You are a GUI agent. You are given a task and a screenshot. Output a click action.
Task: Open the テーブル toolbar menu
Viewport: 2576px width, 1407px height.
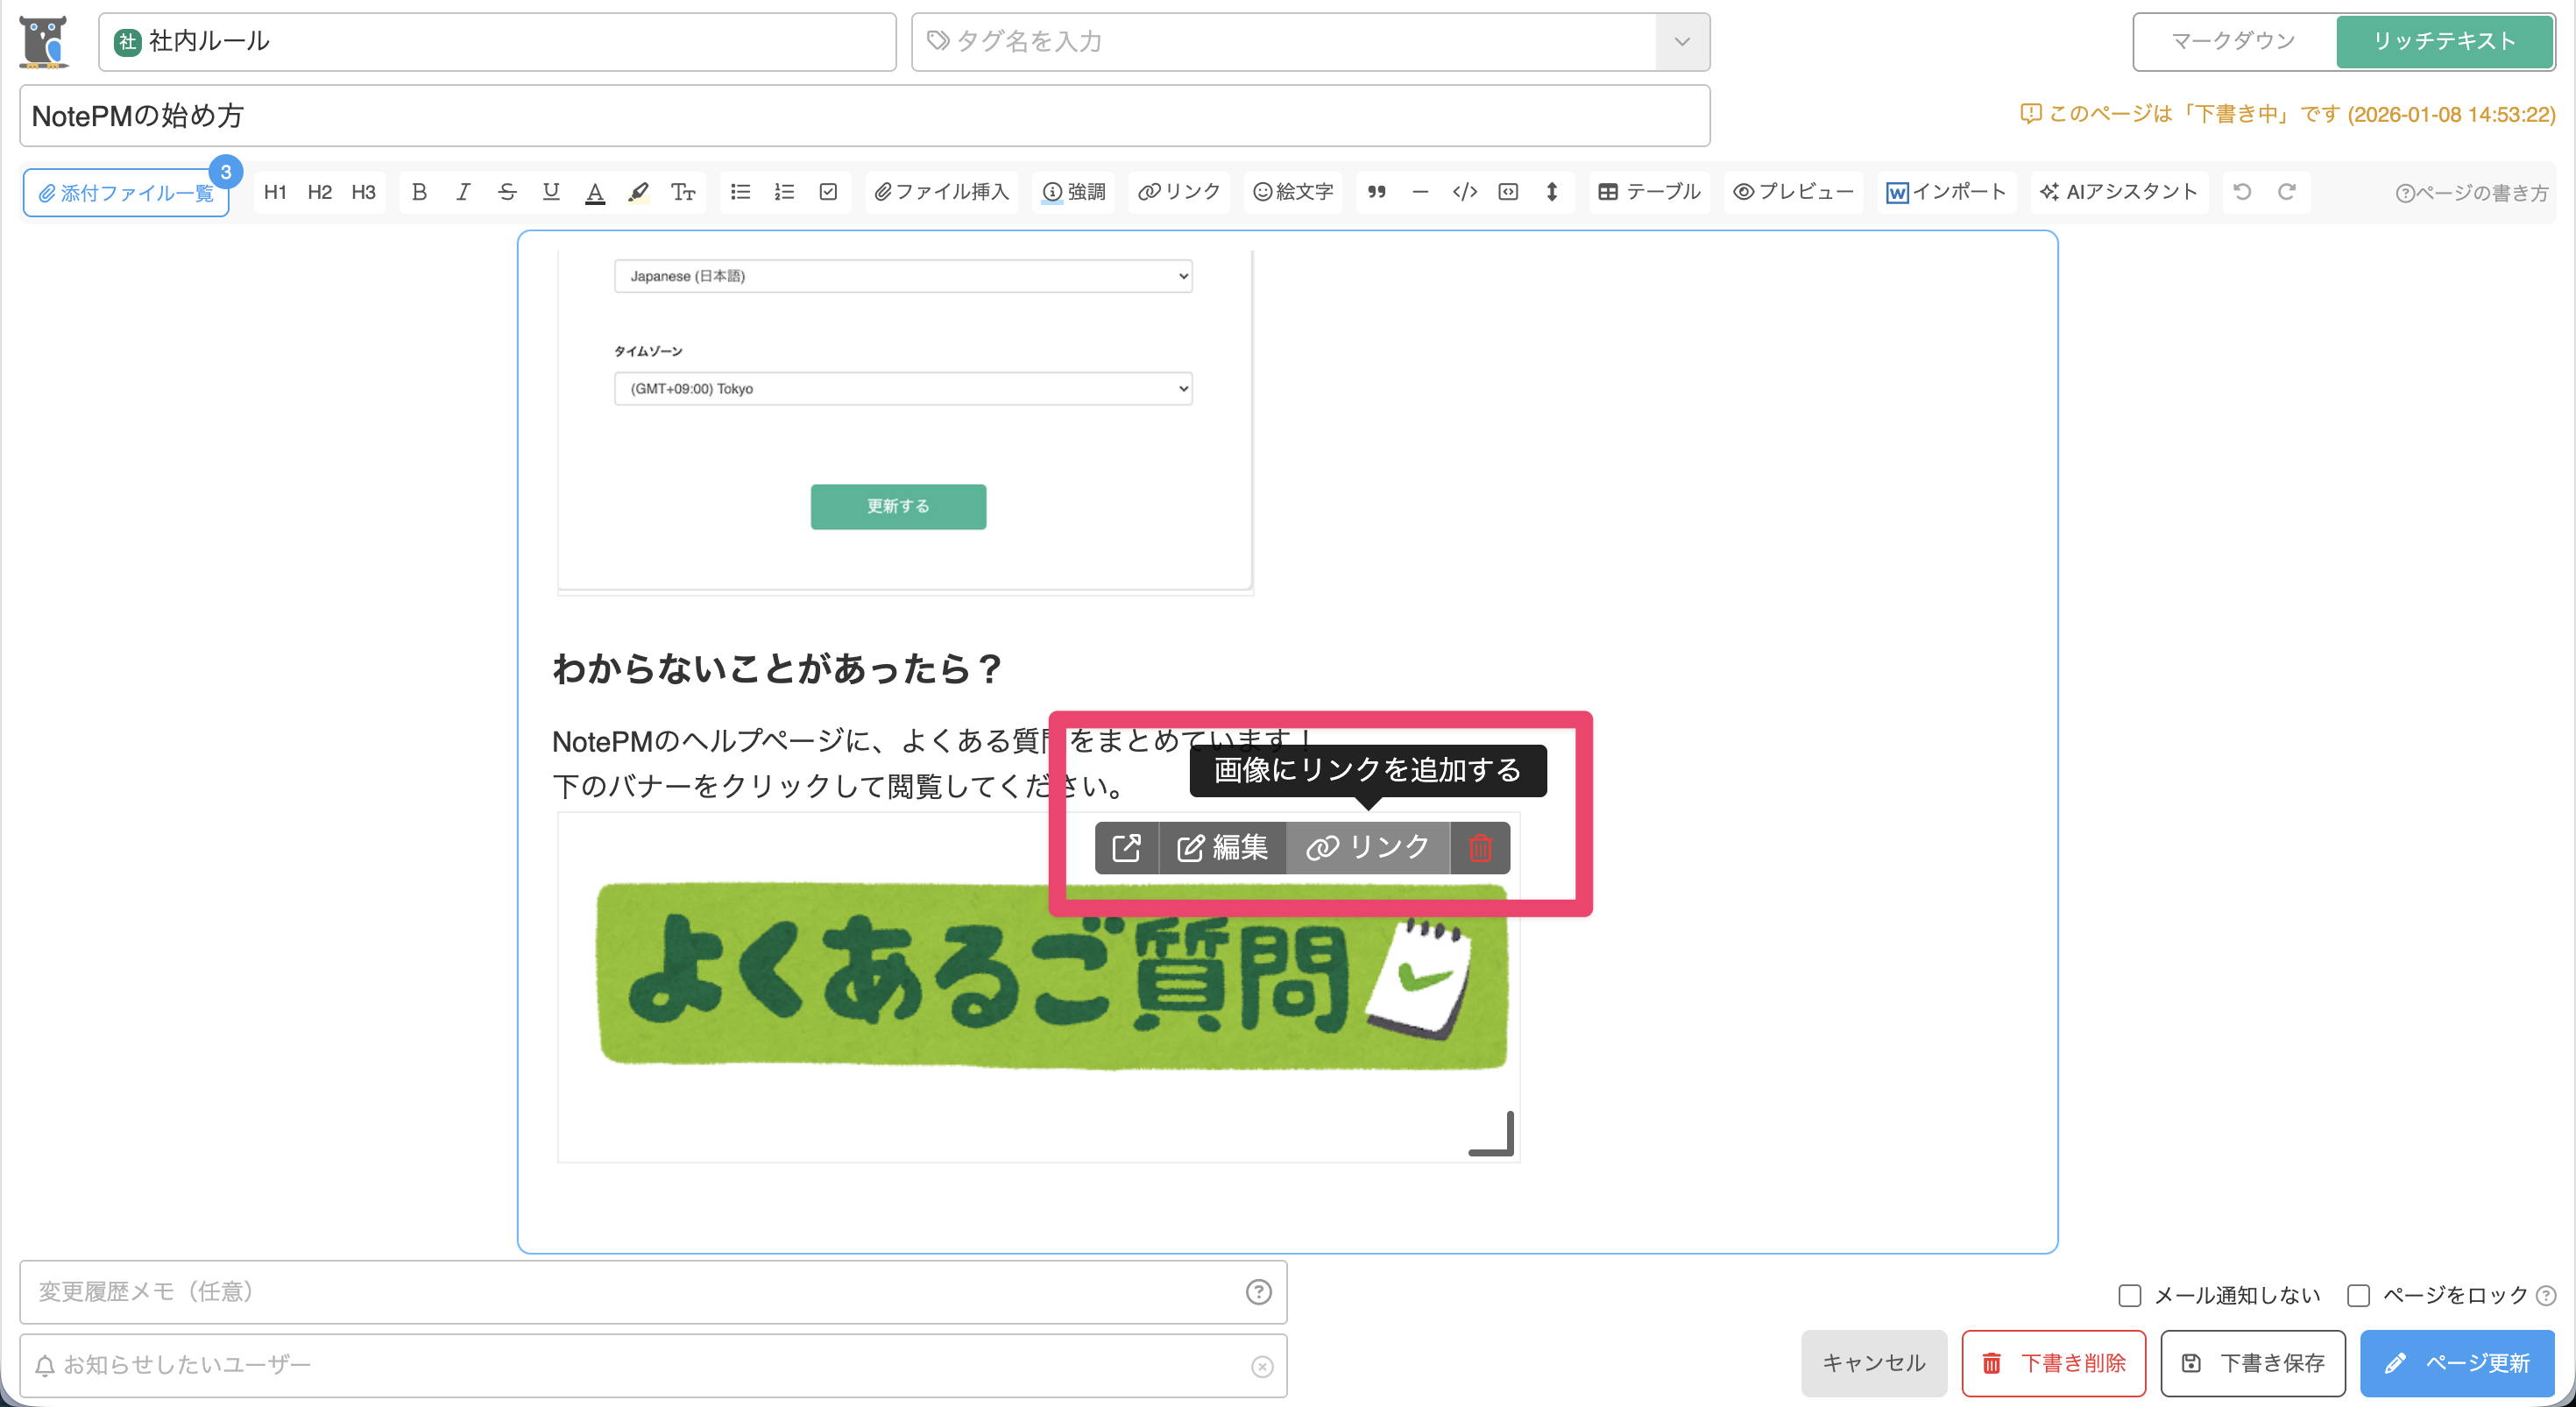point(1649,192)
